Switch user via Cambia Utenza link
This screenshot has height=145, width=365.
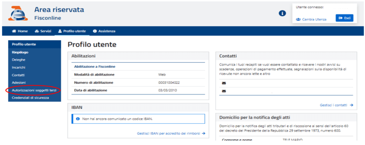pos(314,19)
